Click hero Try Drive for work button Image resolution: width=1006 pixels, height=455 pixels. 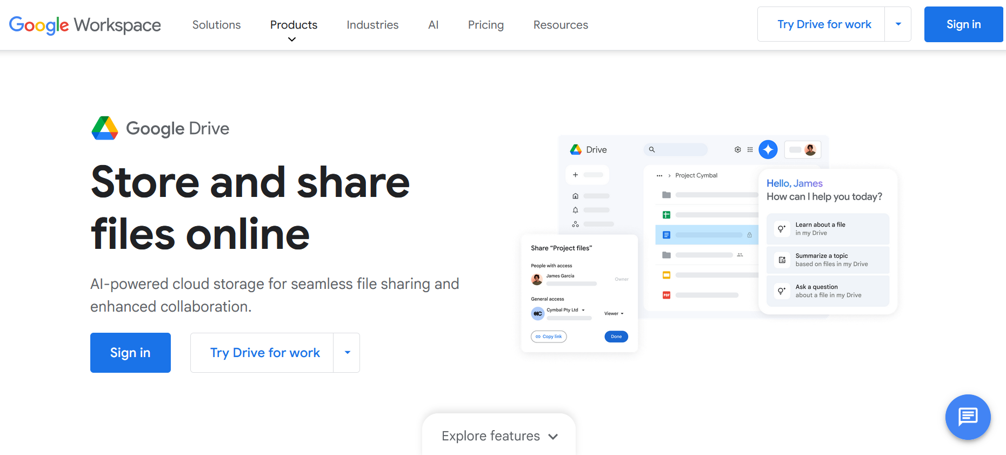(264, 353)
